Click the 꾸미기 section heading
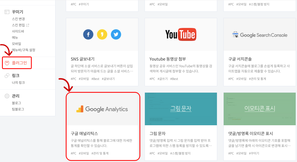This screenshot has width=297, height=162. point(18,12)
